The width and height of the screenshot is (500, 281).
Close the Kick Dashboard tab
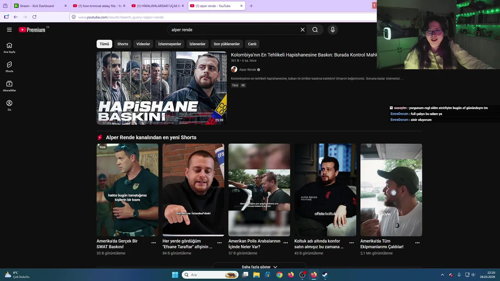[65, 6]
